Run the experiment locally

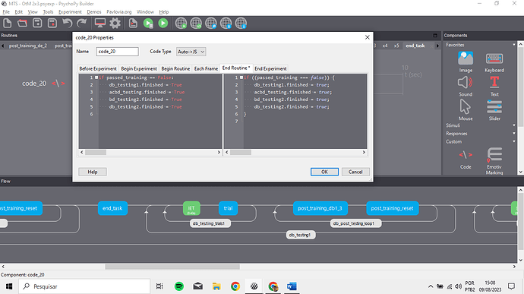tap(163, 23)
